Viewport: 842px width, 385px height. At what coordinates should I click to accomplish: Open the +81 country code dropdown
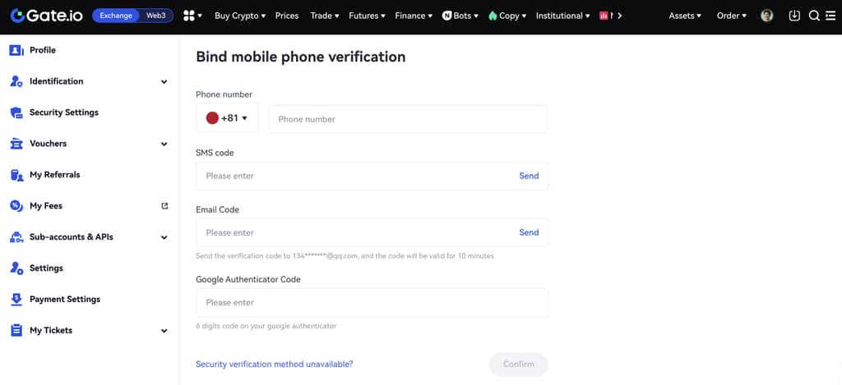(227, 118)
